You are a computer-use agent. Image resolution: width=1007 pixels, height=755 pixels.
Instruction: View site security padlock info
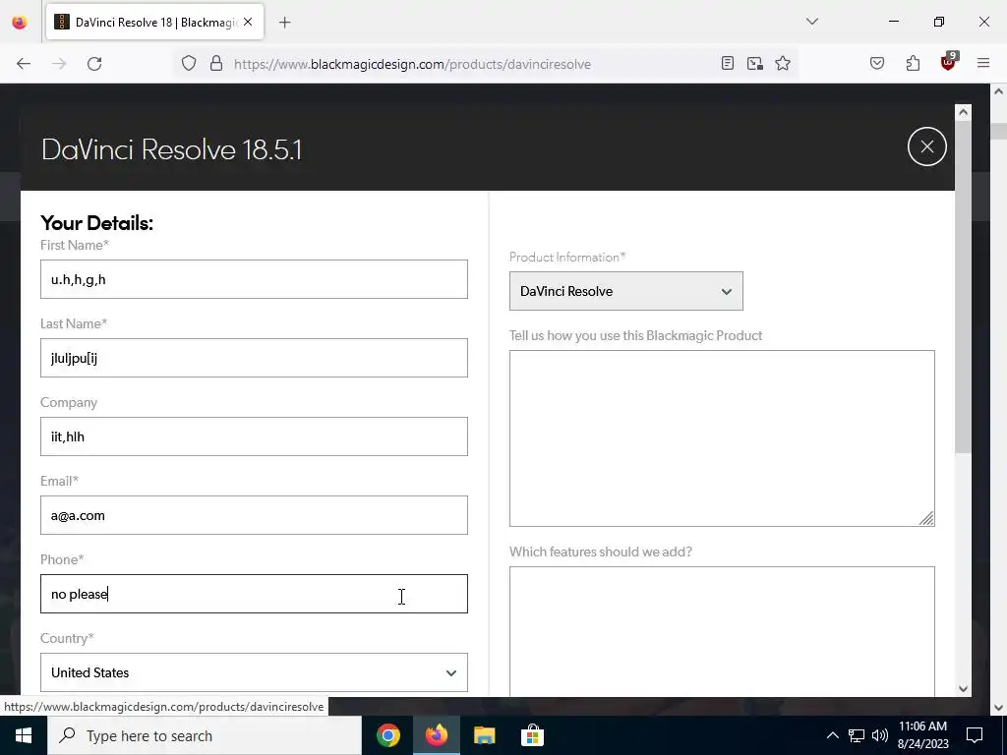(x=216, y=64)
